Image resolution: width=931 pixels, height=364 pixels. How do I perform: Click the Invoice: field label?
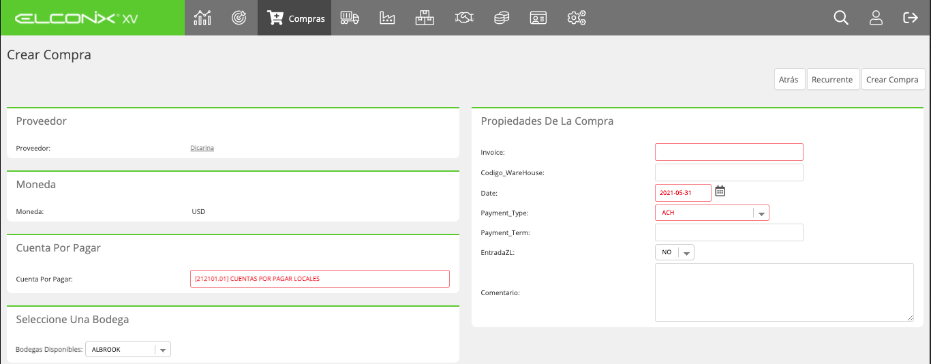[x=493, y=153]
